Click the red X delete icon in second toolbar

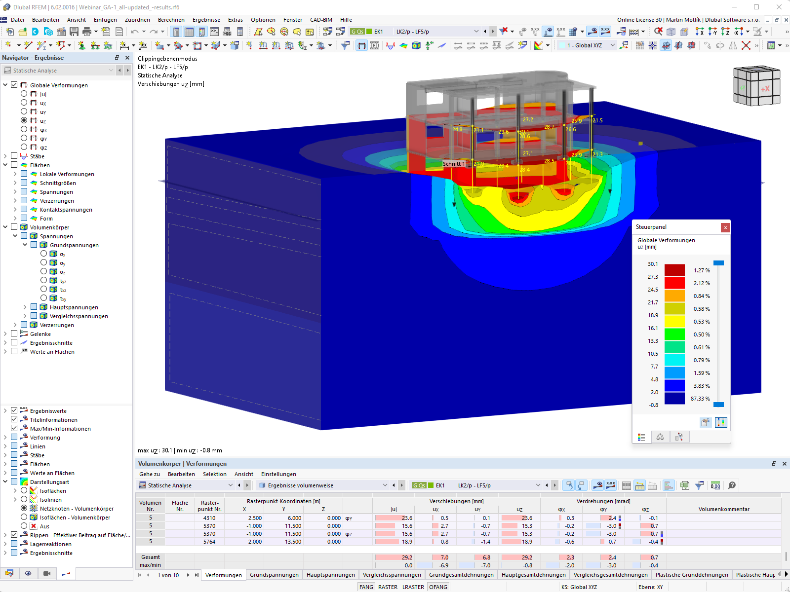click(x=746, y=45)
